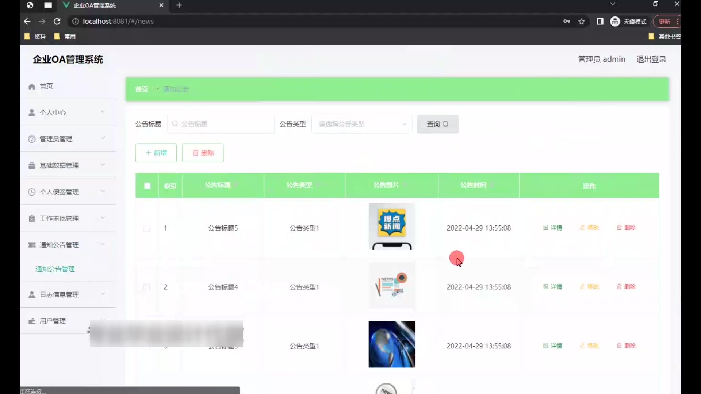Bookmark this page with the star icon
The height and width of the screenshot is (394, 701).
582,22
